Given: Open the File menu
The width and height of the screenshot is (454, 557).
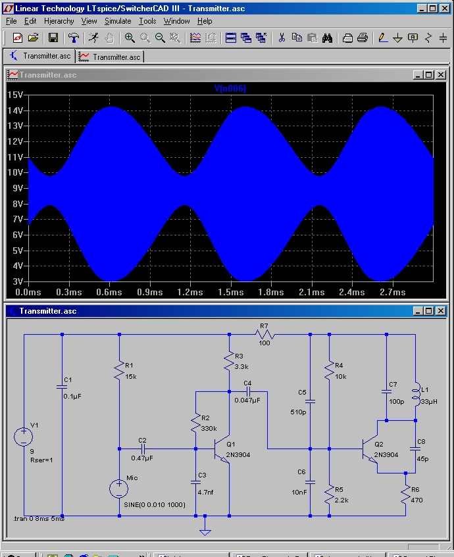Looking at the screenshot, I should pos(11,21).
